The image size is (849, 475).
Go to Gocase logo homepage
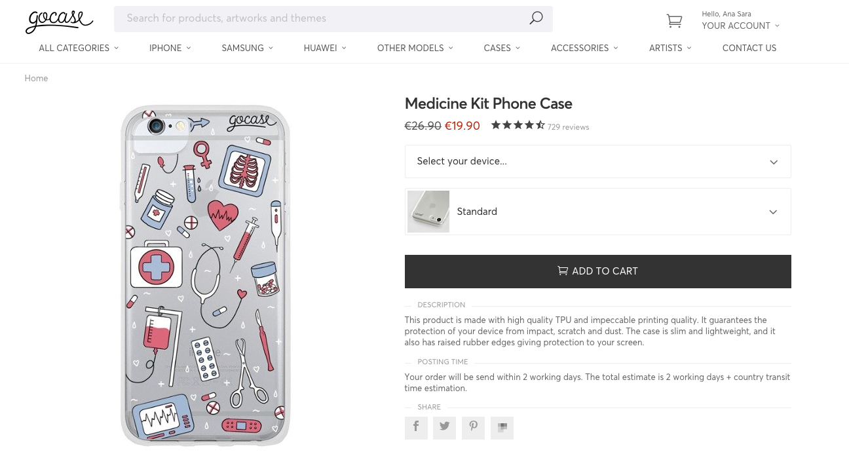[x=59, y=21]
